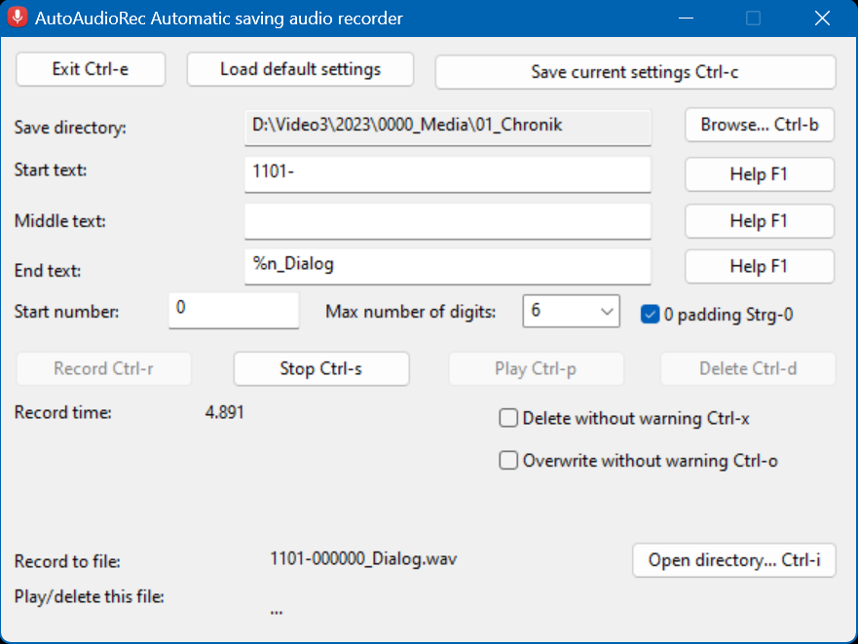Enable Delete without warning option
Screen dimensions: 858x644
pos(508,419)
